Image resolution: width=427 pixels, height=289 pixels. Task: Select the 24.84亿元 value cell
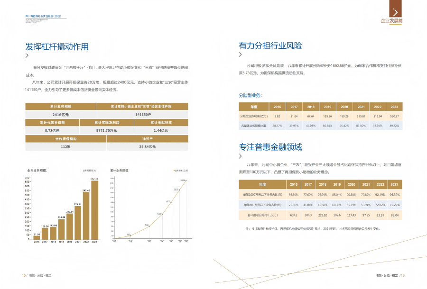pyautogui.click(x=148, y=146)
